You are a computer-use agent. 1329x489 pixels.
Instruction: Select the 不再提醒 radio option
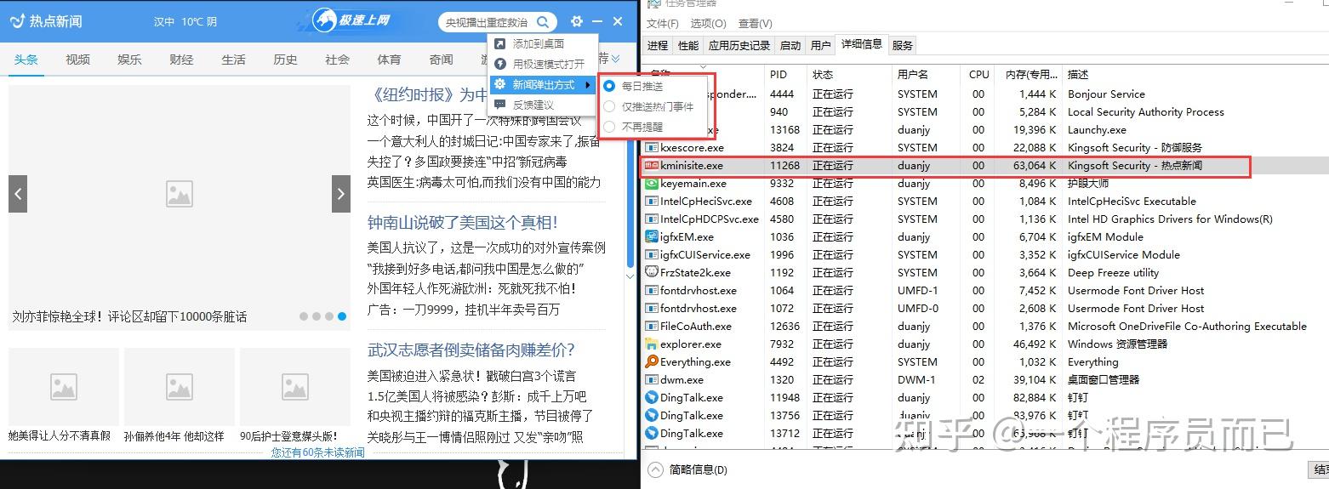[608, 127]
